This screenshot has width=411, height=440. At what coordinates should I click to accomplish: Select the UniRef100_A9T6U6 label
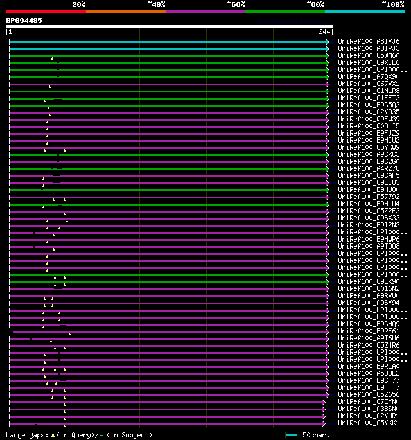coord(369,338)
